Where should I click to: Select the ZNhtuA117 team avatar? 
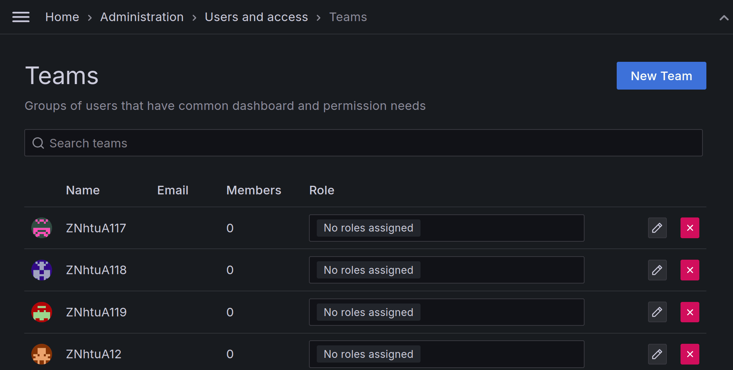pyautogui.click(x=41, y=228)
